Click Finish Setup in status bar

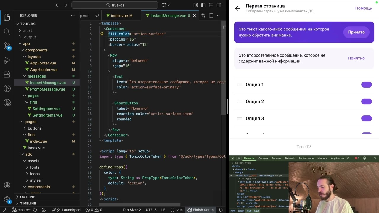pos(200,210)
